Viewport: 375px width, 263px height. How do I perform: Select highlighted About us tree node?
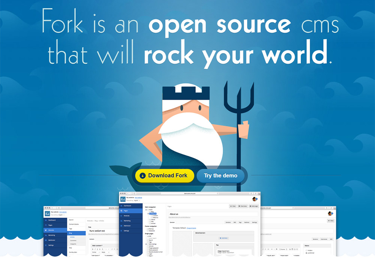tap(153, 214)
